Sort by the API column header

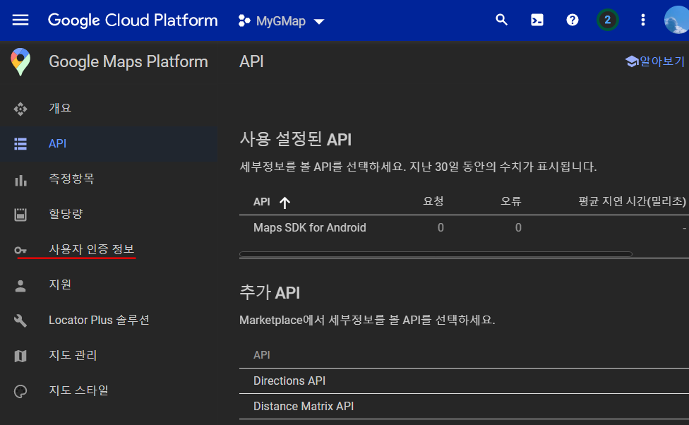[x=261, y=202]
